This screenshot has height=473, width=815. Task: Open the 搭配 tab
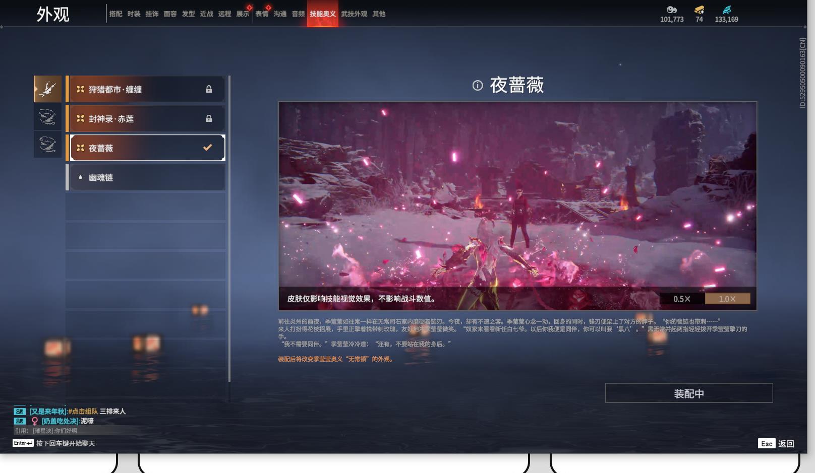tap(116, 14)
